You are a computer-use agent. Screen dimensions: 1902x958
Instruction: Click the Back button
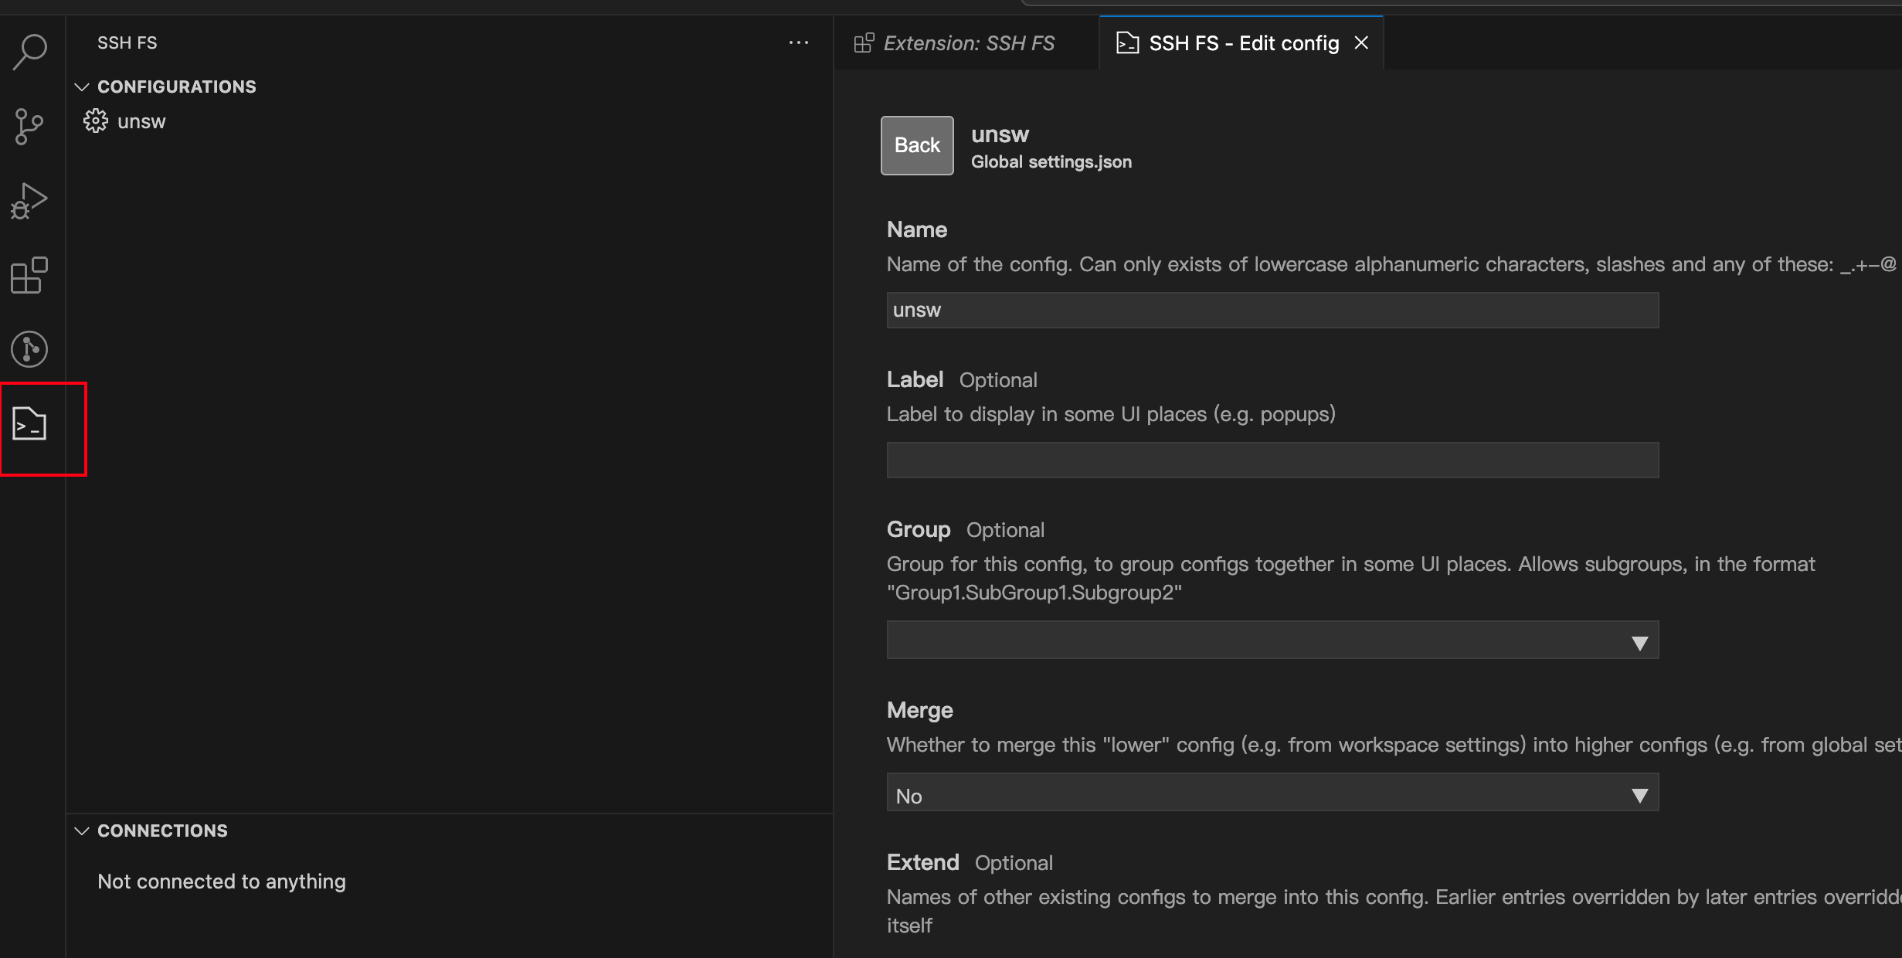tap(917, 145)
